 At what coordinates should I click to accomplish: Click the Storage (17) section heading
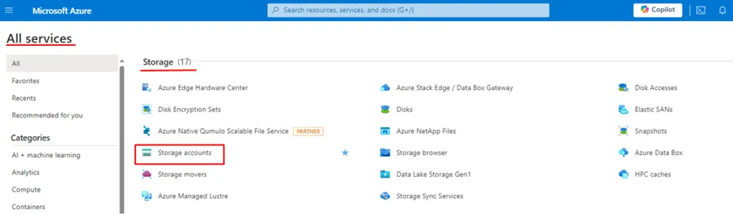click(167, 62)
